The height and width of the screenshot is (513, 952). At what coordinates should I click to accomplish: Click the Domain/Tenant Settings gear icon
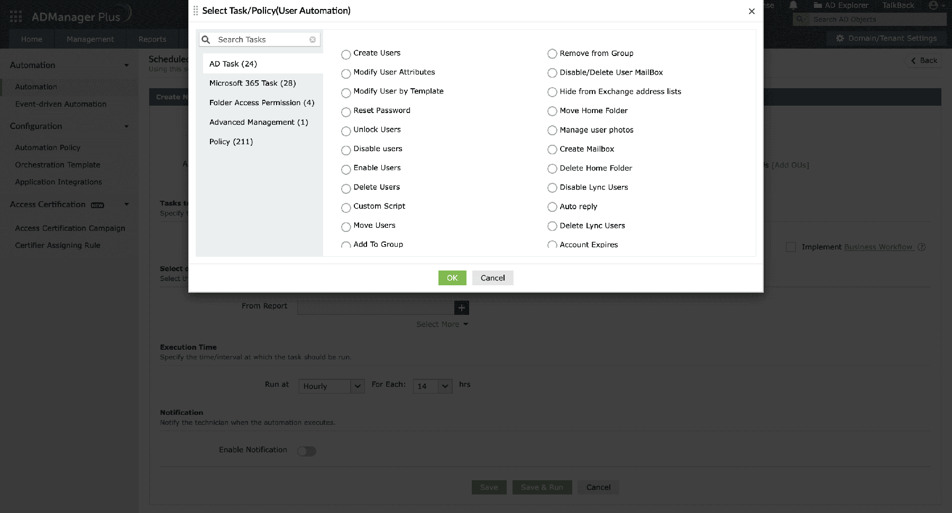click(839, 39)
